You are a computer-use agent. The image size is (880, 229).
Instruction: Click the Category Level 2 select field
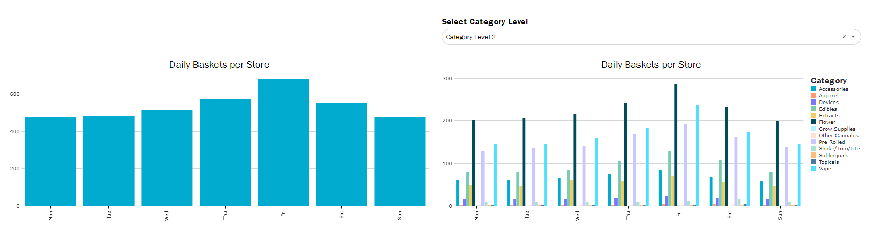click(640, 37)
